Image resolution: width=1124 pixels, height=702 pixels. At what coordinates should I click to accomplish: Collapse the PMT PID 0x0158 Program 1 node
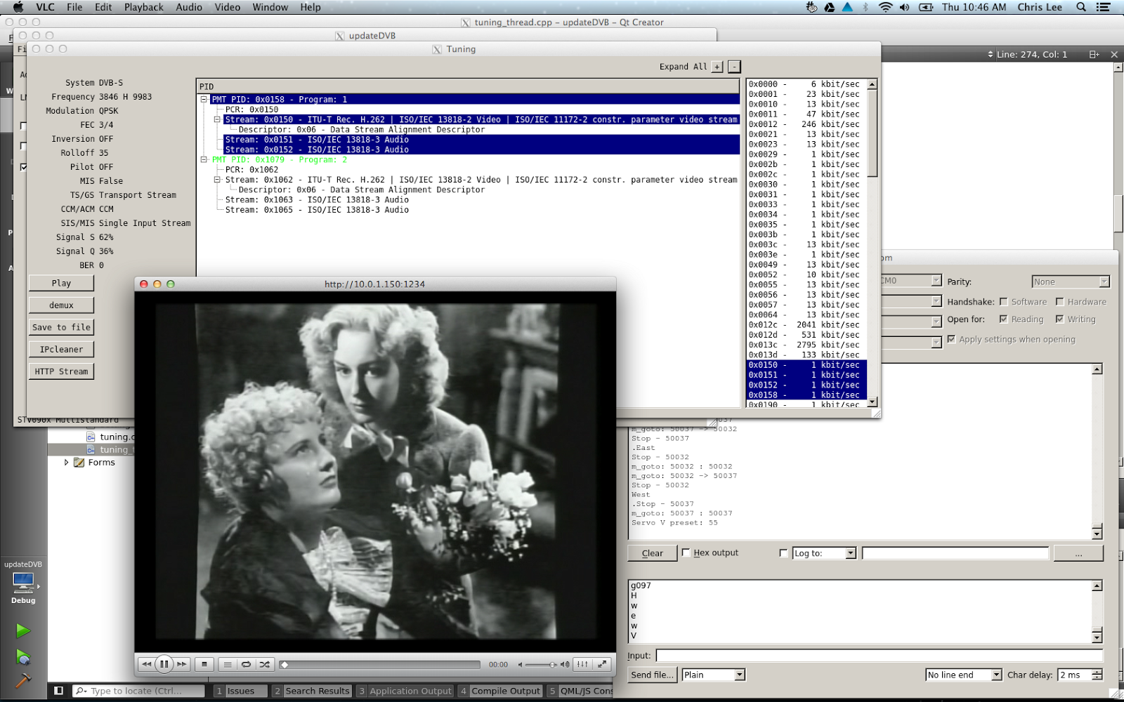coord(204,100)
